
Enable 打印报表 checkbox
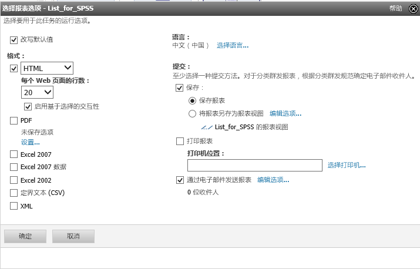pyautogui.click(x=180, y=141)
